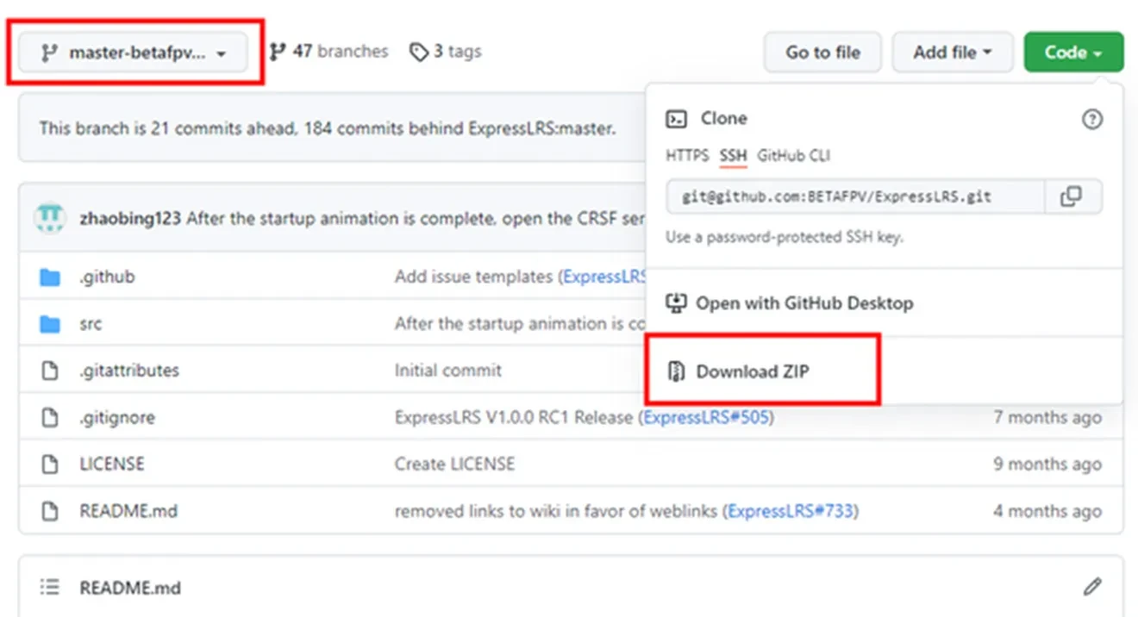This screenshot has height=617, width=1138.
Task: Click the README outline list icon
Action: coord(50,588)
